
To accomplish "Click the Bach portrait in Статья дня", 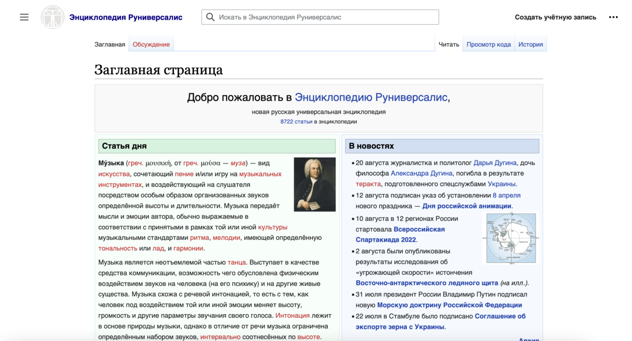I will click(315, 184).
